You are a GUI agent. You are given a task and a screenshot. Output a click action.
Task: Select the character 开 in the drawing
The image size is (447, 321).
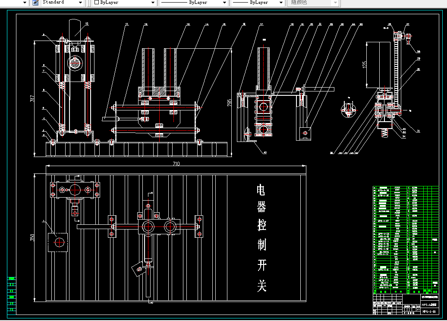(262, 265)
